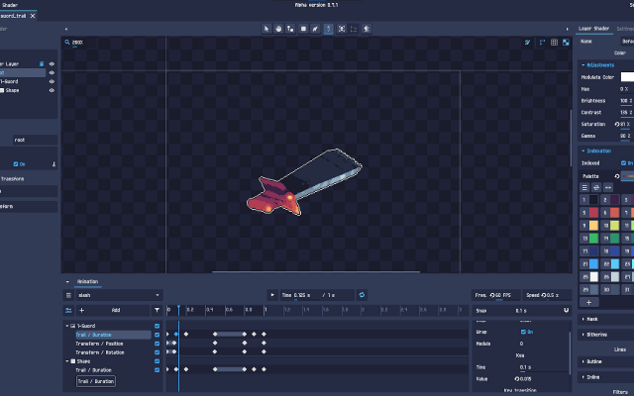Click the blue track settings icon left of Add

(x=68, y=310)
